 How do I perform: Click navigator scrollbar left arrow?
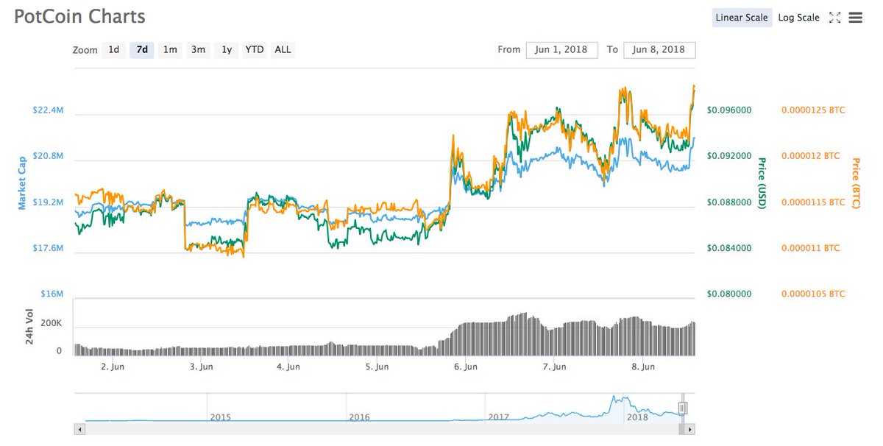coord(79,428)
